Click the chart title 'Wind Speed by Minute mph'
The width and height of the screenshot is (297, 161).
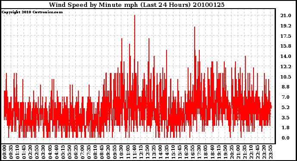[x=93, y=5]
